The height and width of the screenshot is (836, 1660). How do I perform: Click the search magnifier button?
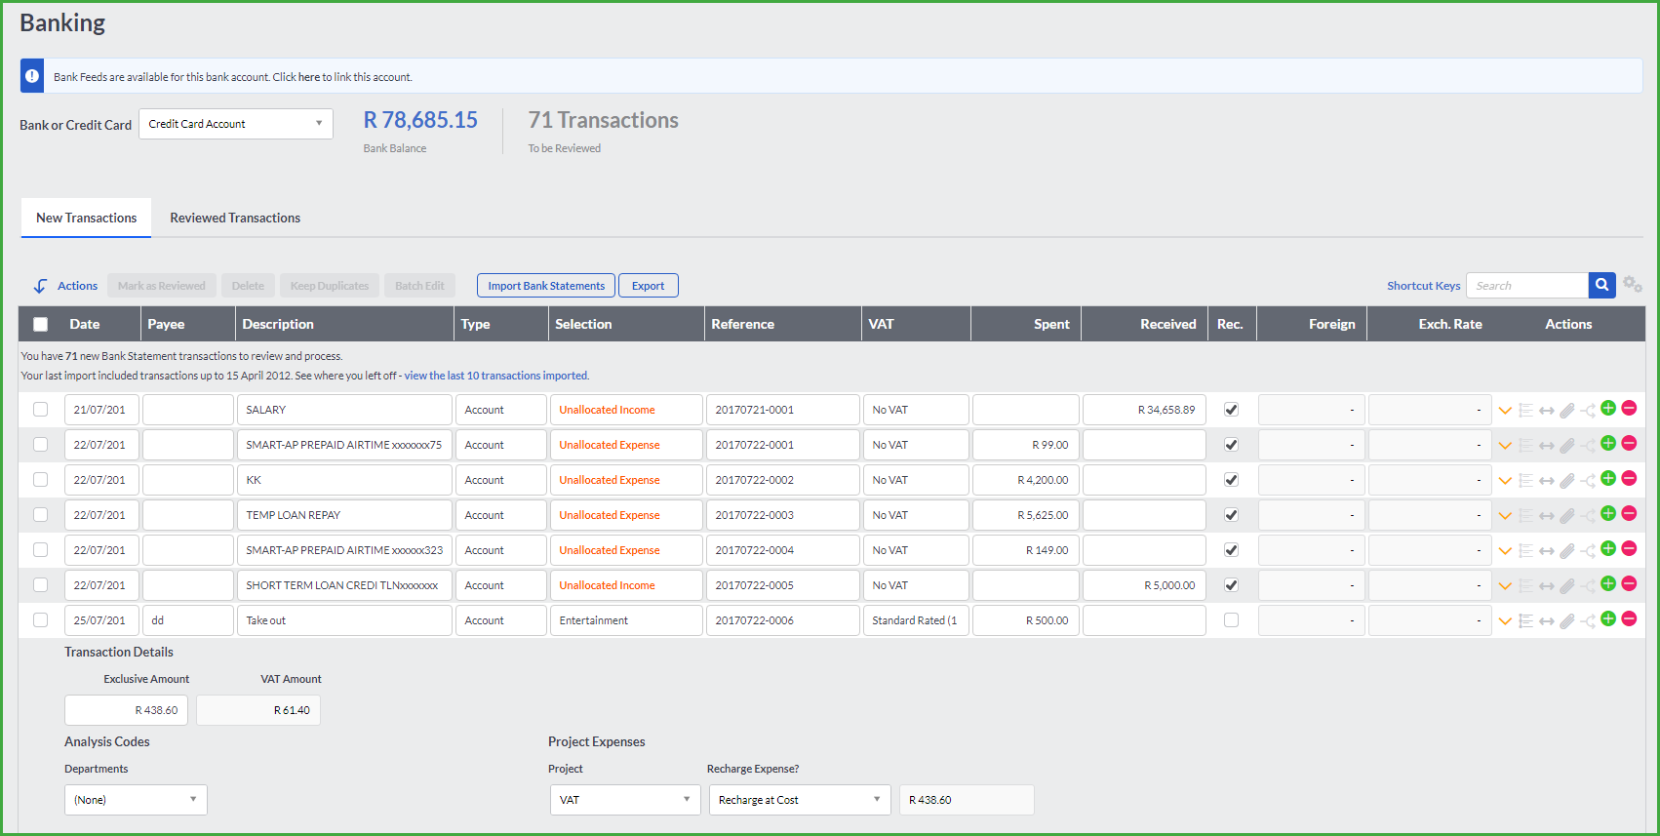(1601, 285)
